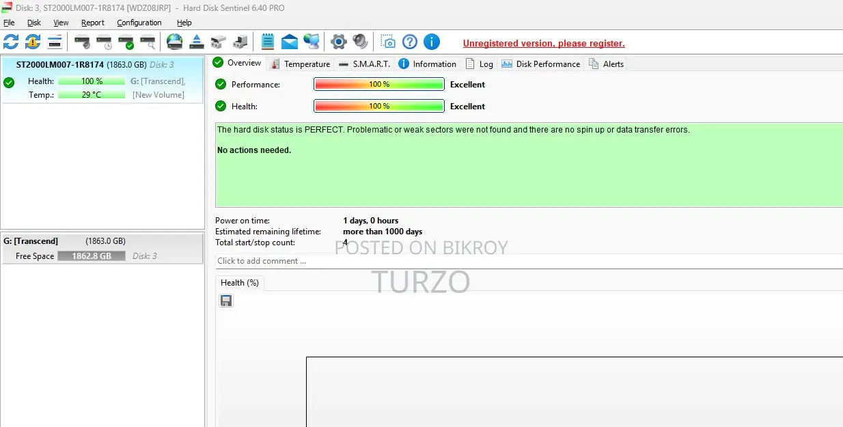
Task: Click the 'hard disk status is PERFECT' message
Action: pos(453,129)
